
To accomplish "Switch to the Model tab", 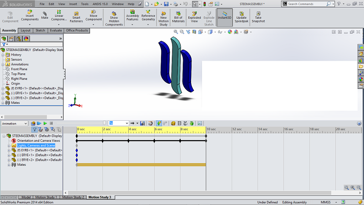I will click(x=26, y=197).
